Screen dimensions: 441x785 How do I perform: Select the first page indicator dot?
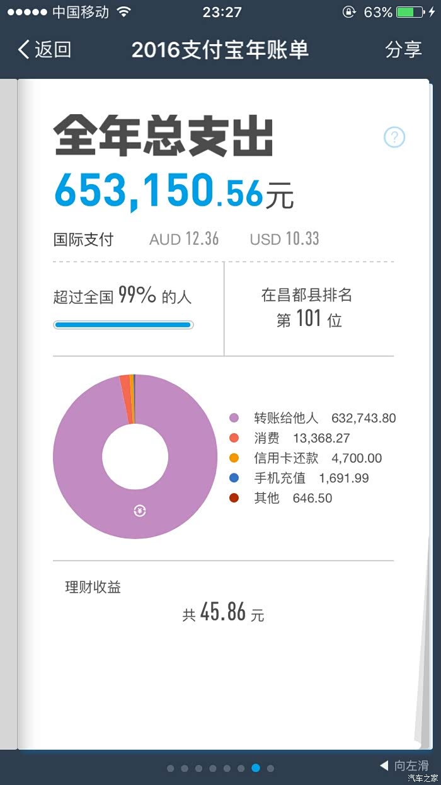171,768
